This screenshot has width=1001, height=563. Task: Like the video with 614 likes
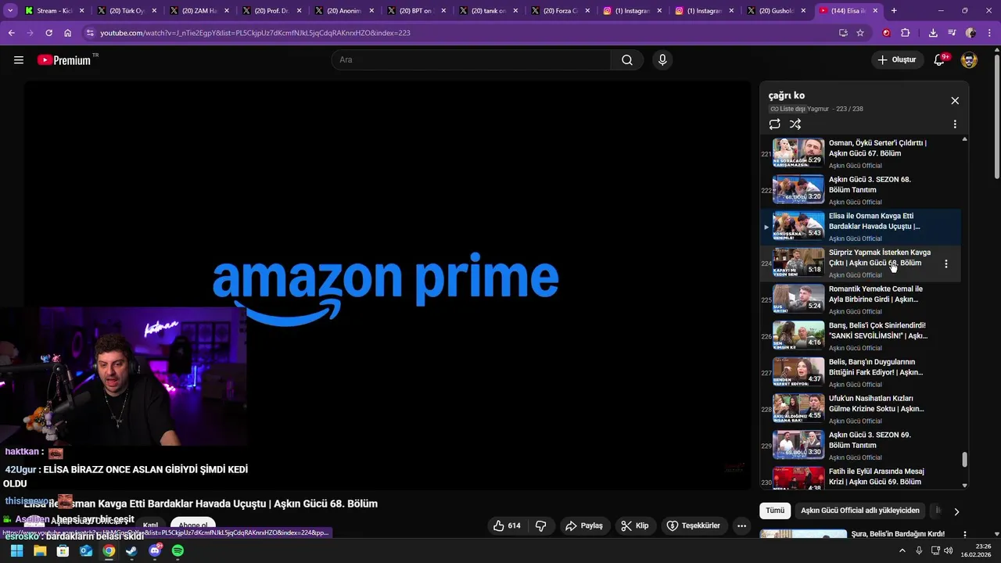506,525
